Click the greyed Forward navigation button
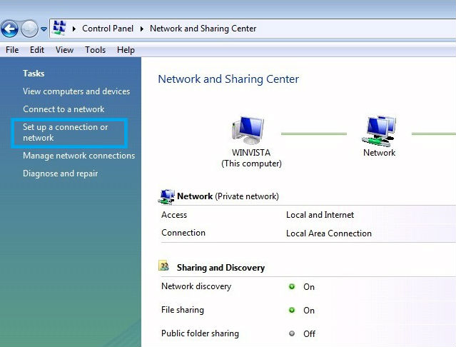Image resolution: width=456 pixels, height=347 pixels. tap(29, 29)
